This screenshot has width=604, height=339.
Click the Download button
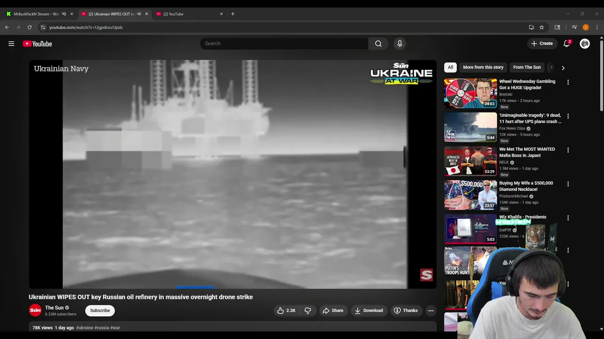(369, 310)
